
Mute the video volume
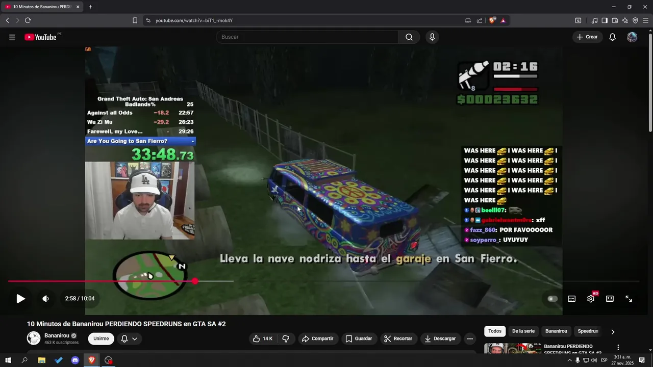click(45, 299)
